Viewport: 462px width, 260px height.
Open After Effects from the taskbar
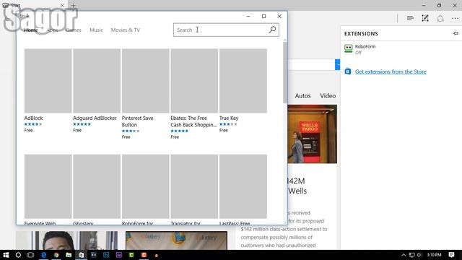pyautogui.click(x=118, y=255)
